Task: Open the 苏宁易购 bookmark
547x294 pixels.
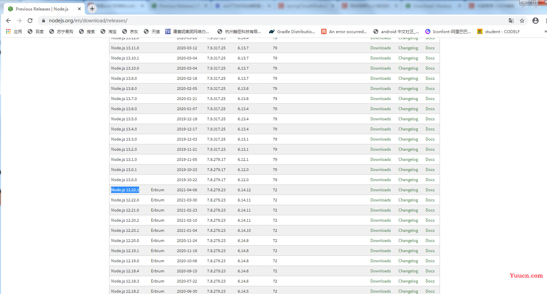Action: 61,31
